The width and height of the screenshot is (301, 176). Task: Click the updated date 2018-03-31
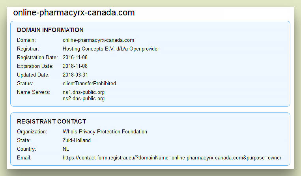pyautogui.click(x=75, y=75)
